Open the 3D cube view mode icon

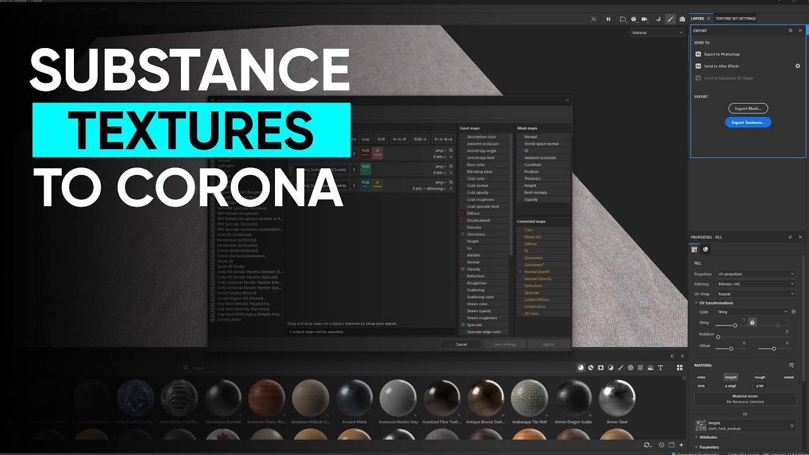point(633,19)
